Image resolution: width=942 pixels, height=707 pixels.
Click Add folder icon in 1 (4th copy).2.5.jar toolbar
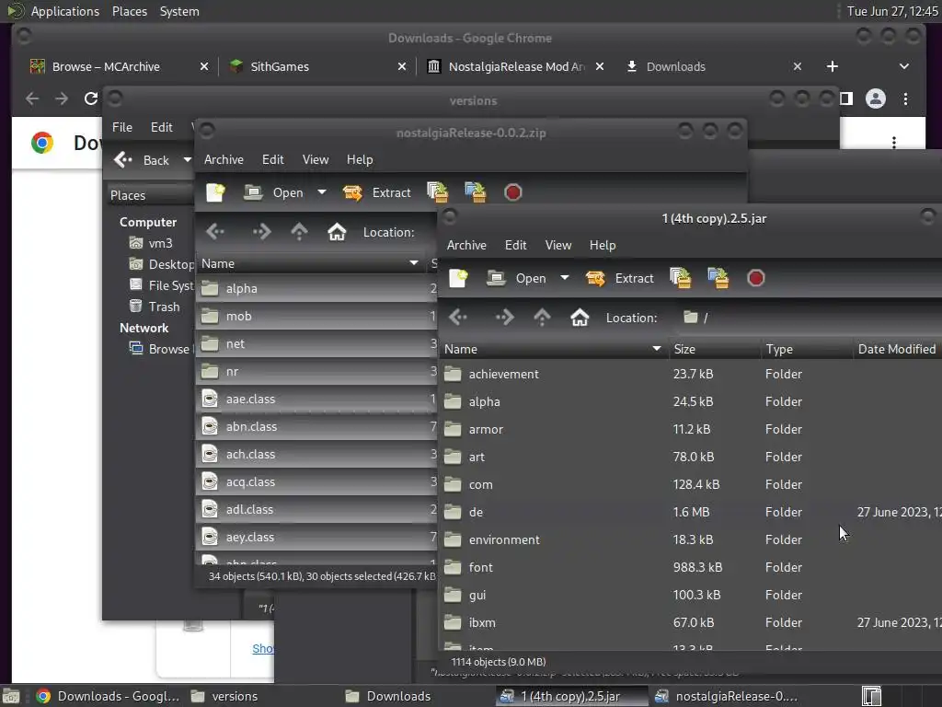[x=718, y=278]
